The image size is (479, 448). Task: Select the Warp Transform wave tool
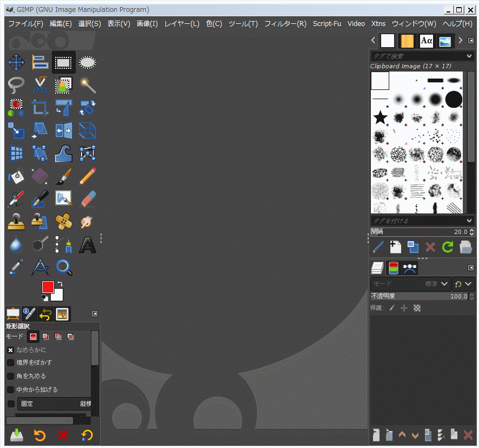pyautogui.click(x=64, y=153)
